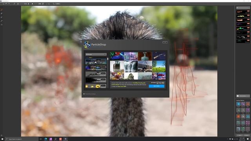Click the Undo arrow in top toolbar
Image resolution: width=251 pixels, height=141 pixels.
coord(6,4)
